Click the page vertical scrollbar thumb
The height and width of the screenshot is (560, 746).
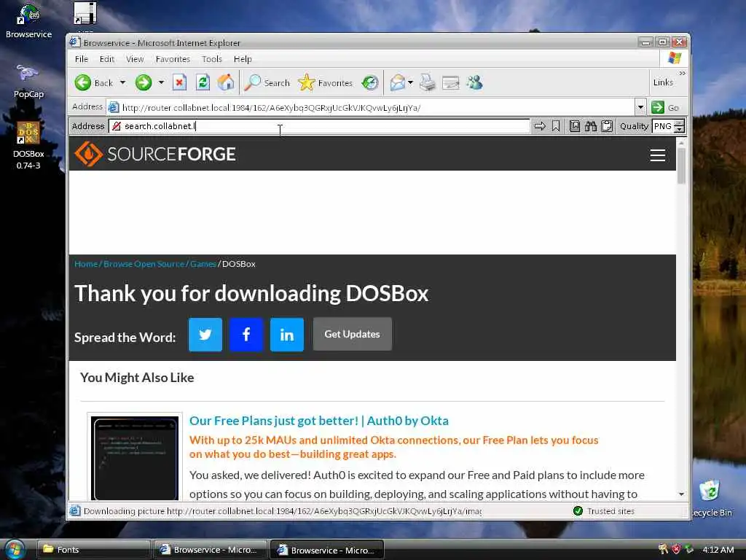[x=681, y=166]
